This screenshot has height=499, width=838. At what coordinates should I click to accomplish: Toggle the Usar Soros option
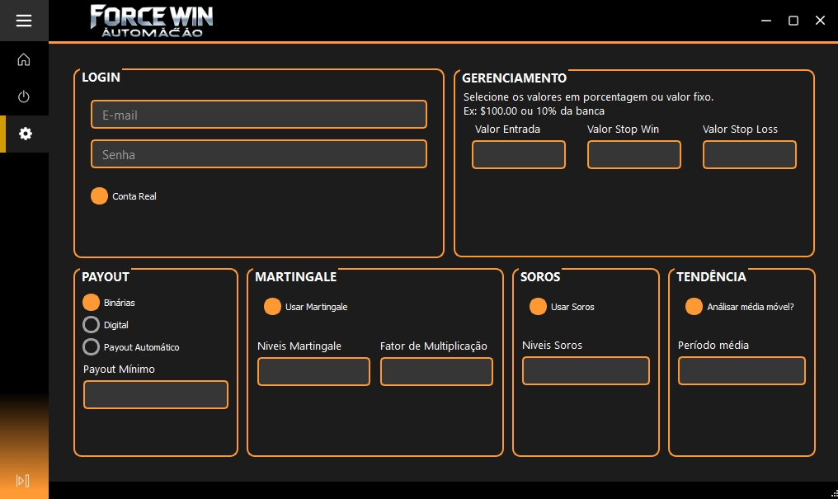(x=538, y=307)
